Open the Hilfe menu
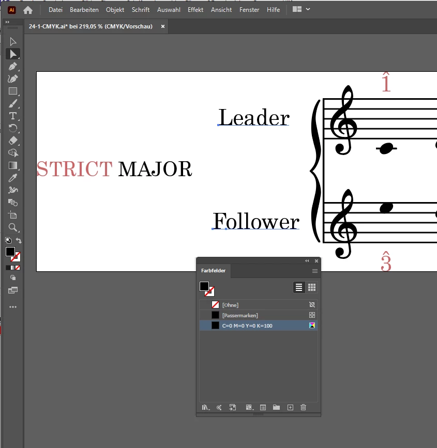The width and height of the screenshot is (437, 448). click(x=274, y=10)
